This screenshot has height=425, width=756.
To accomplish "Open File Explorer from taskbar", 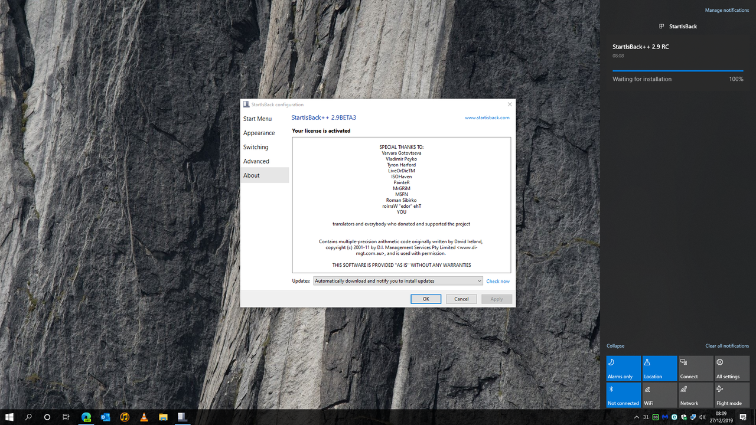I will (163, 417).
